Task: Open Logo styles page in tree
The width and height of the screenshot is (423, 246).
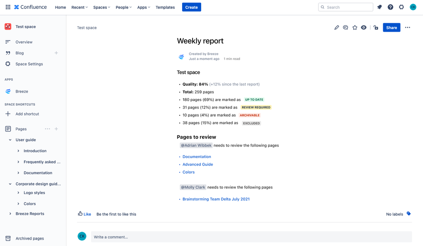Action: 34,193
